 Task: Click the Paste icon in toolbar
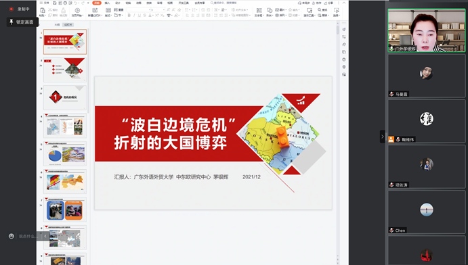pos(43,10)
